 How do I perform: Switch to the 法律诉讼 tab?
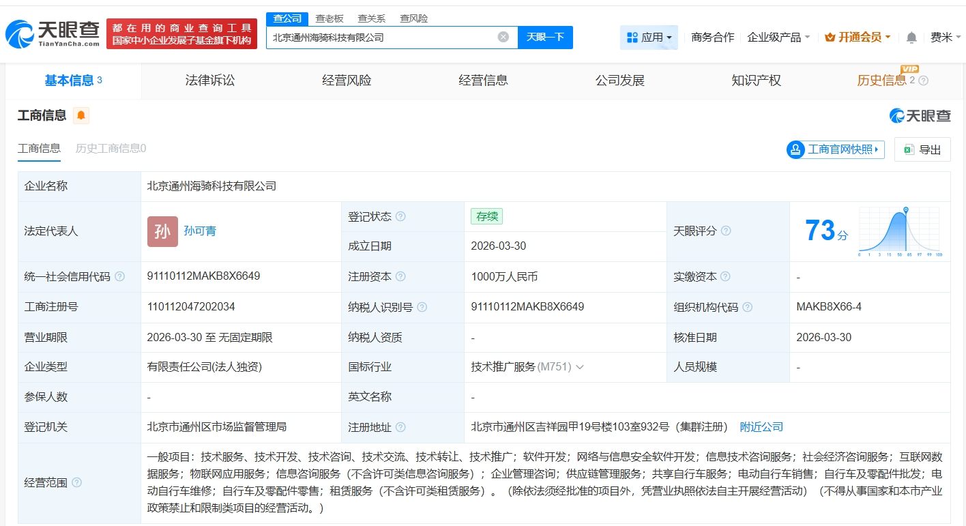(210, 81)
